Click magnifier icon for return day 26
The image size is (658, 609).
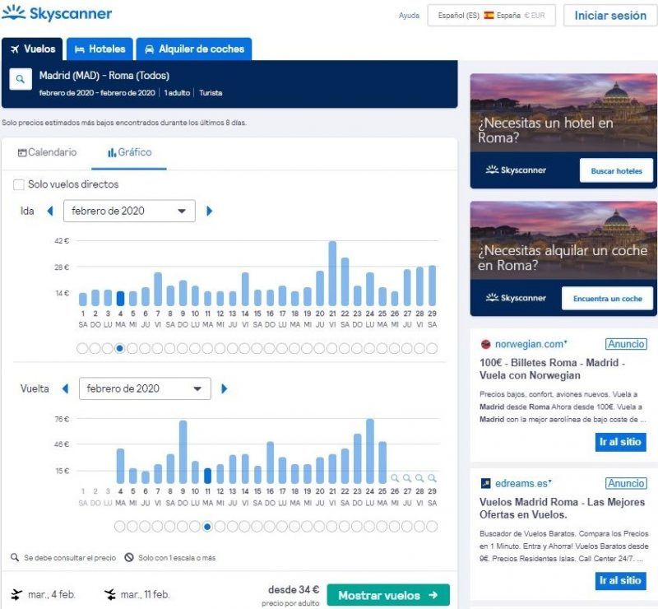[395, 477]
